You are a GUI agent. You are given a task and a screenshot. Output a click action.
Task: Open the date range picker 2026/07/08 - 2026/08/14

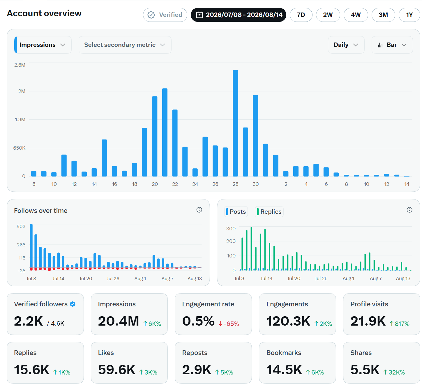click(x=239, y=15)
